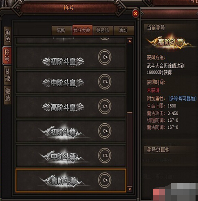Image resolution: width=198 pixels, height=201 pixels.
Task: Click scrollbar up arrow in title list
Action: tap(130, 41)
